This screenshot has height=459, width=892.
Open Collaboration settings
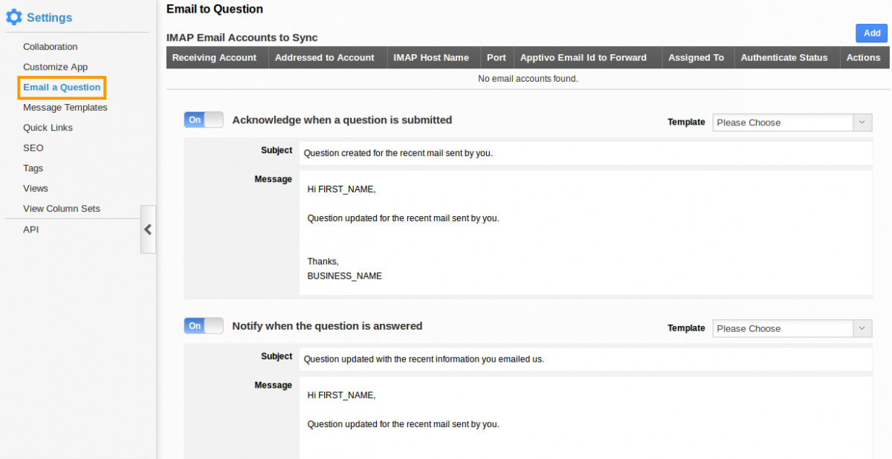[50, 47]
